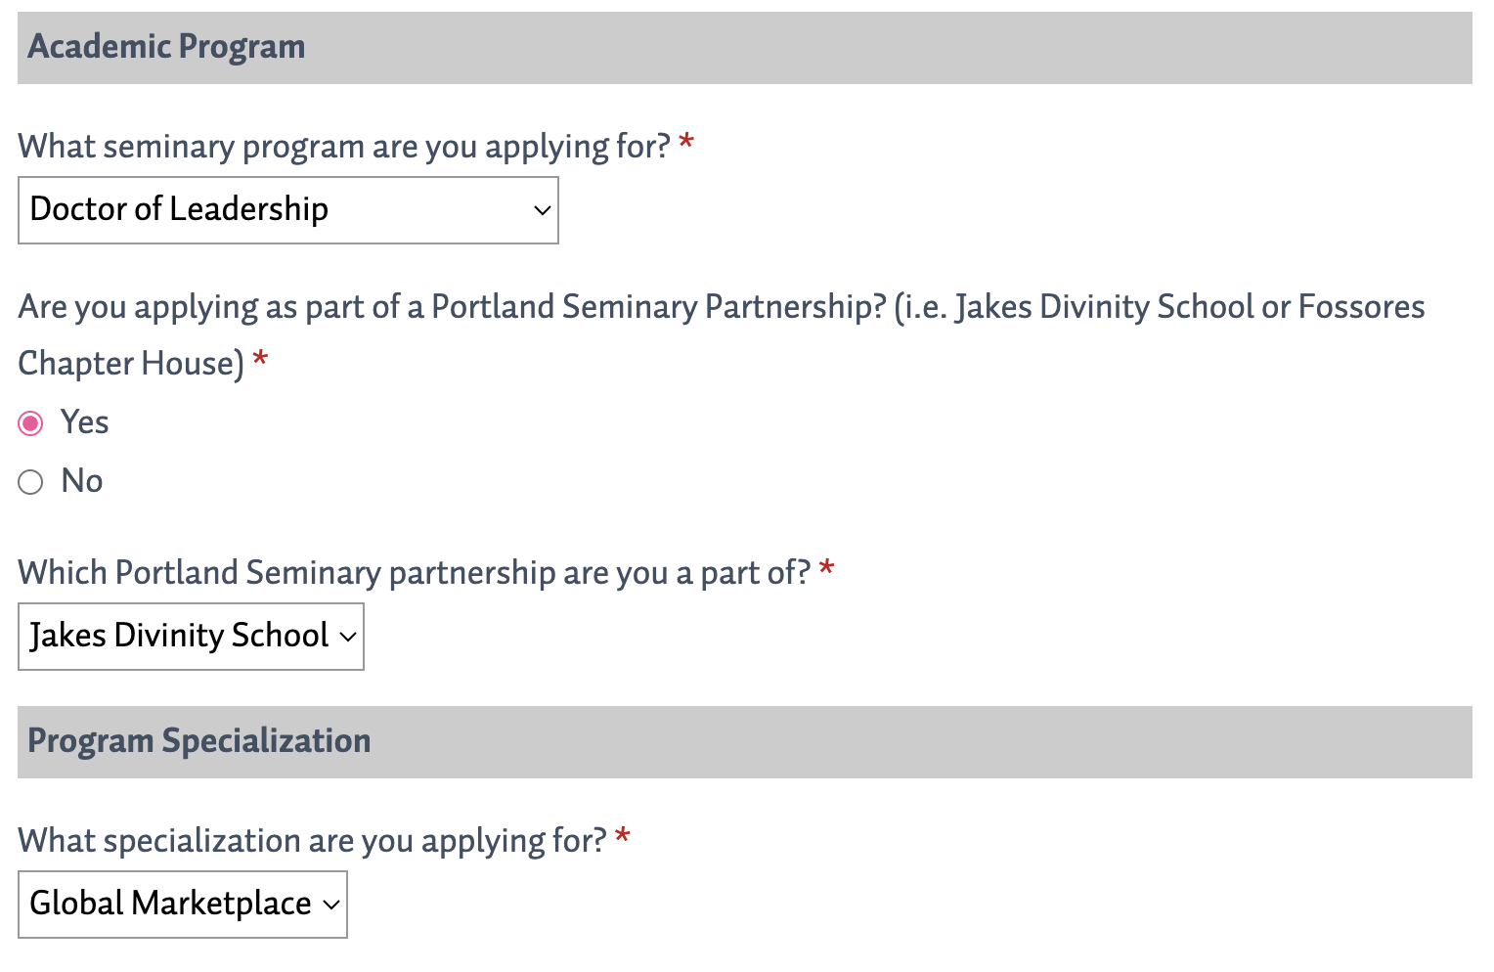The image size is (1494, 972).
Task: Click the Academic Program section header
Action: pyautogui.click(x=166, y=46)
